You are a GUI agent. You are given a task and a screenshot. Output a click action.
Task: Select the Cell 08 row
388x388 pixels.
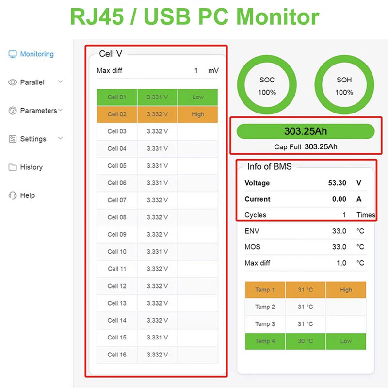pyautogui.click(x=157, y=217)
